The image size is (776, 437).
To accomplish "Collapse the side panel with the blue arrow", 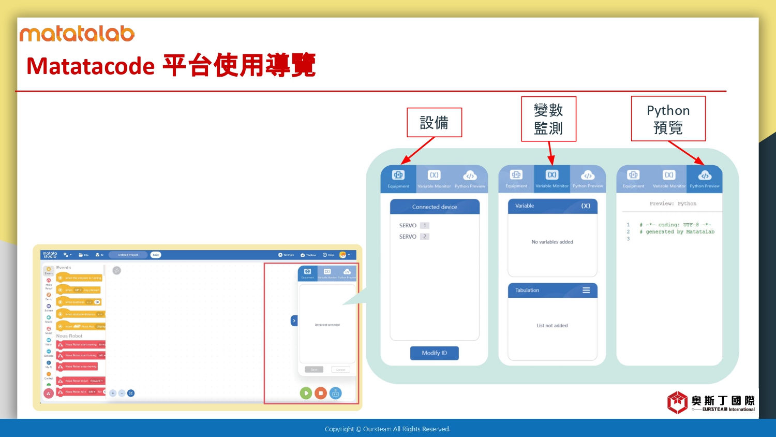I will tap(294, 321).
